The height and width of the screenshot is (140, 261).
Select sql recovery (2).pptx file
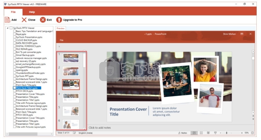coord(26,61)
